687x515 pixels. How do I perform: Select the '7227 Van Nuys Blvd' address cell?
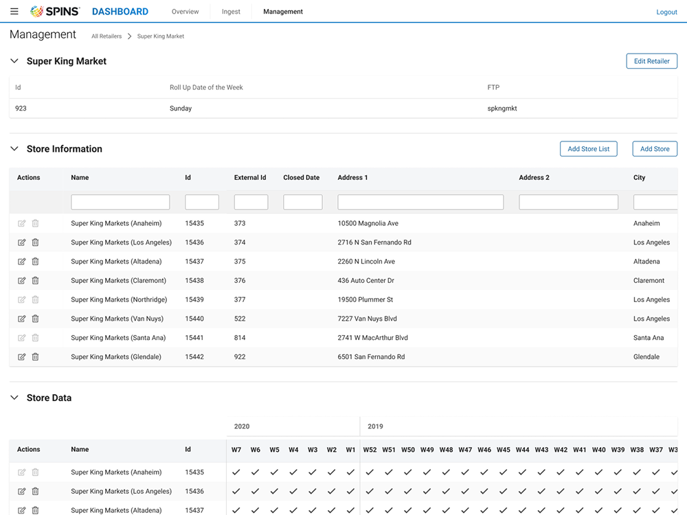(367, 319)
